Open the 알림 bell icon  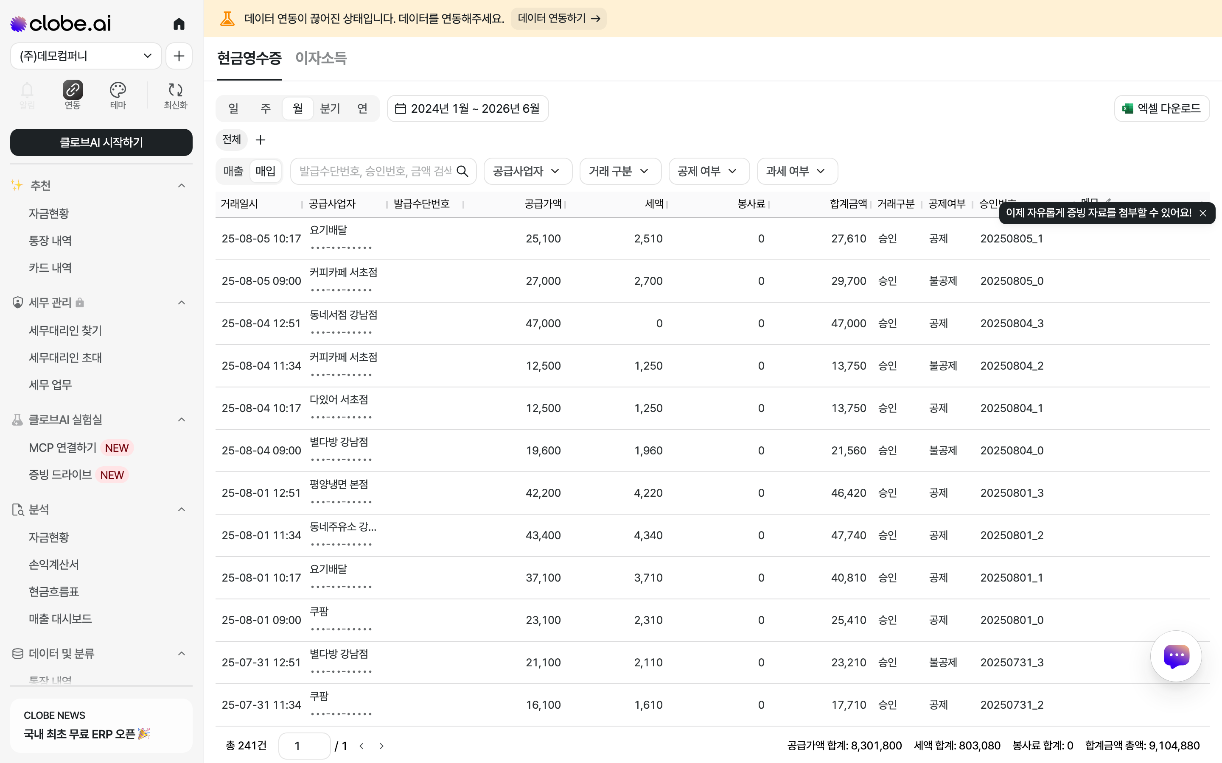click(27, 95)
